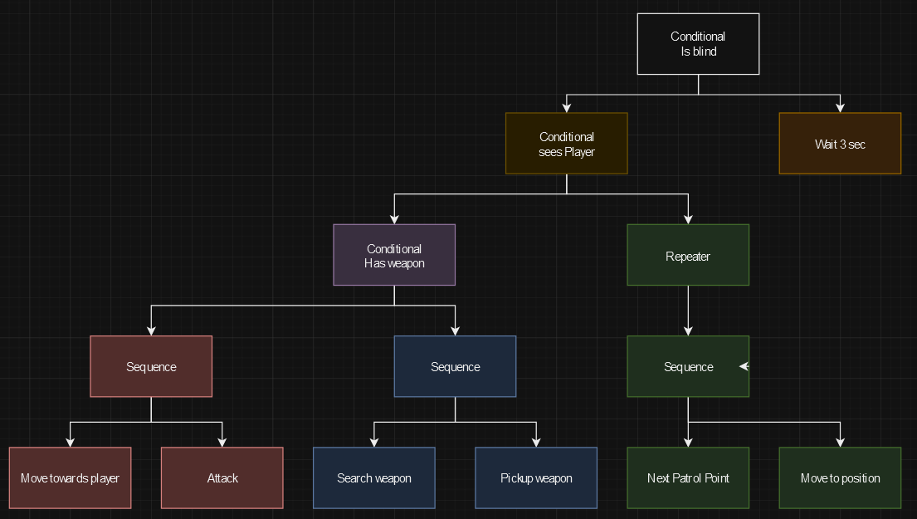Click the 'Conditional Has weapon' purple node
Image resolution: width=917 pixels, height=519 pixels.
click(394, 255)
